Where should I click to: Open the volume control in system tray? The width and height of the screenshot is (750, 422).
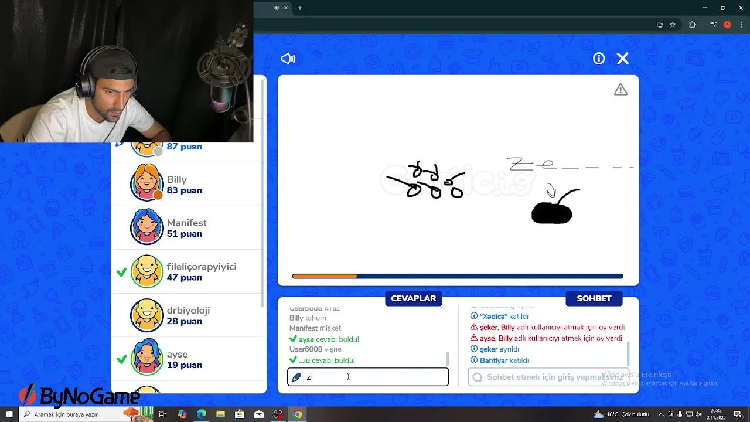point(698,414)
